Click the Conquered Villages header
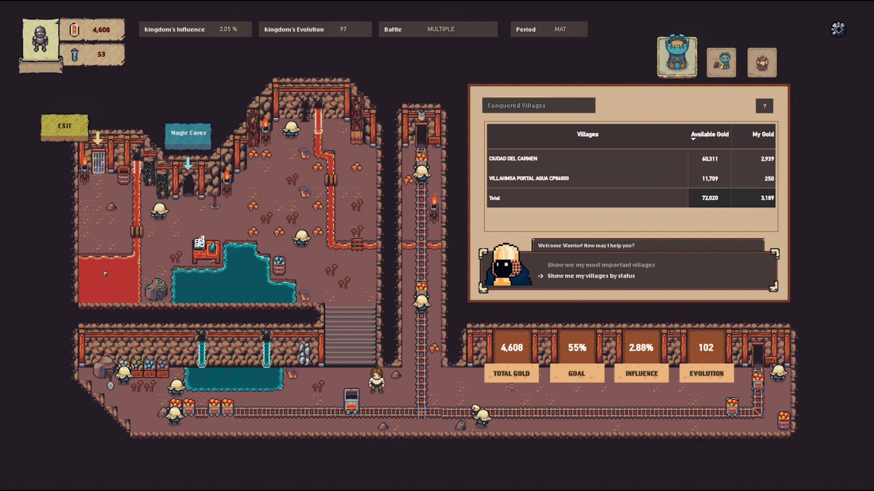The width and height of the screenshot is (874, 491). point(516,105)
